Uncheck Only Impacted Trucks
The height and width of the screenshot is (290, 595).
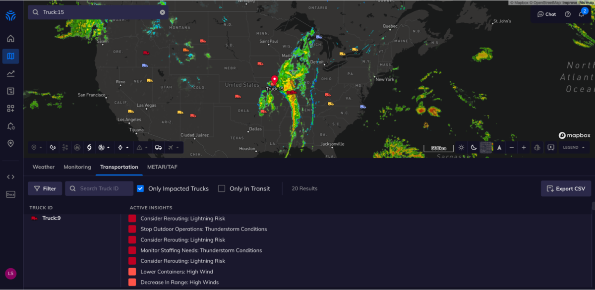pos(140,188)
